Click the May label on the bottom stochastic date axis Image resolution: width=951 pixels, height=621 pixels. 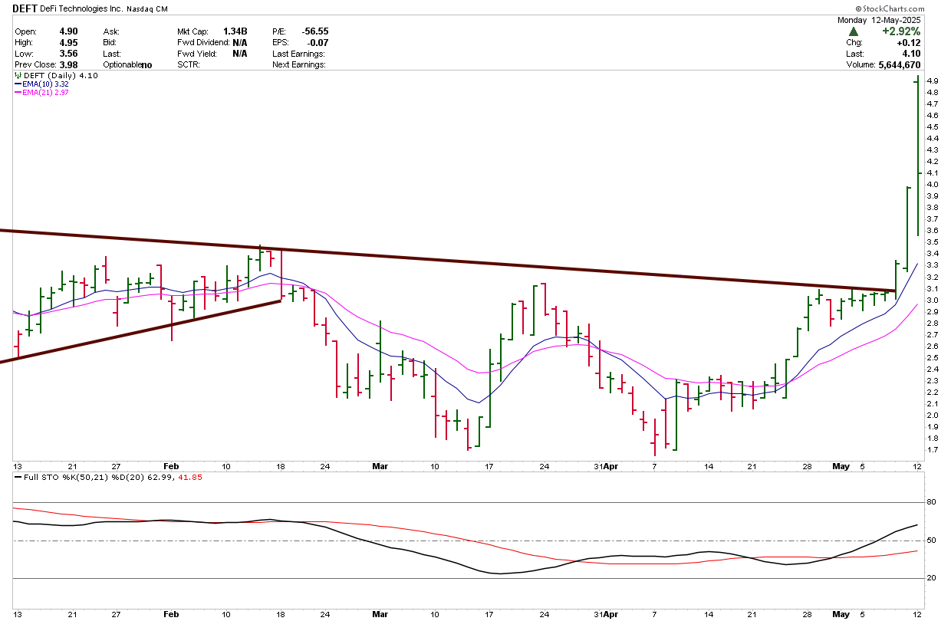point(841,614)
